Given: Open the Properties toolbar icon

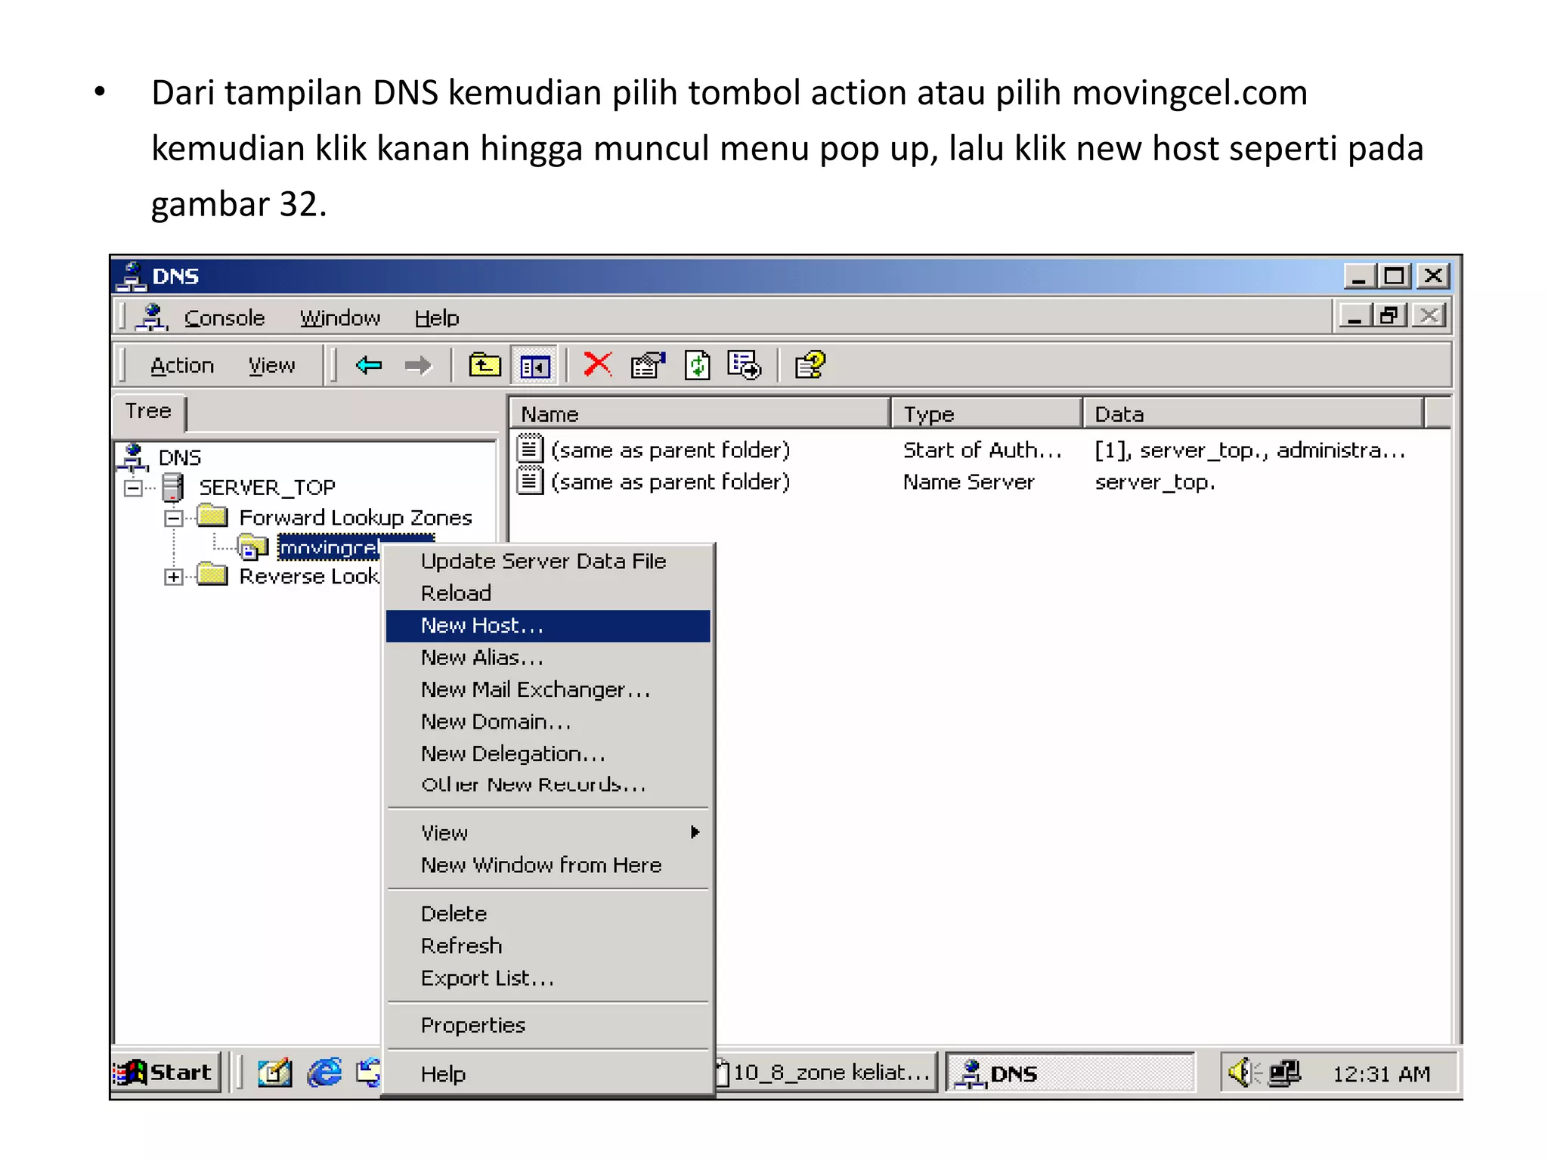Looking at the screenshot, I should pyautogui.click(x=648, y=366).
